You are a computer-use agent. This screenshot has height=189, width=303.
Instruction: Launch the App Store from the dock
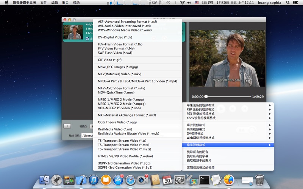(118, 180)
